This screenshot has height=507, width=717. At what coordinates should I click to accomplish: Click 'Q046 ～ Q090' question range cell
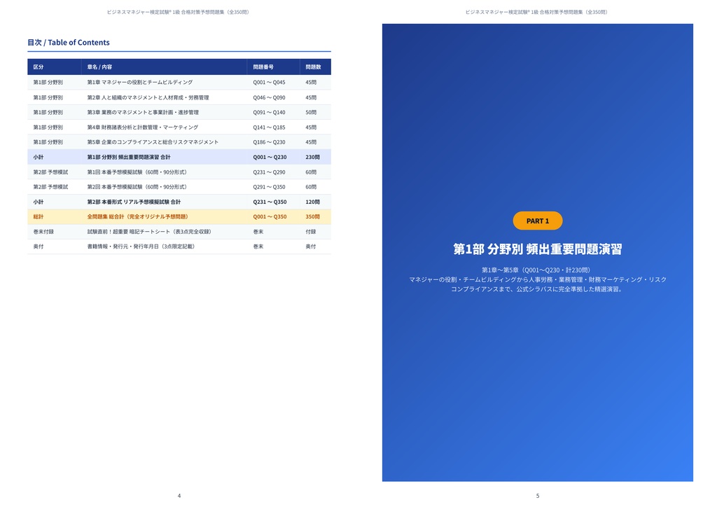coord(270,97)
